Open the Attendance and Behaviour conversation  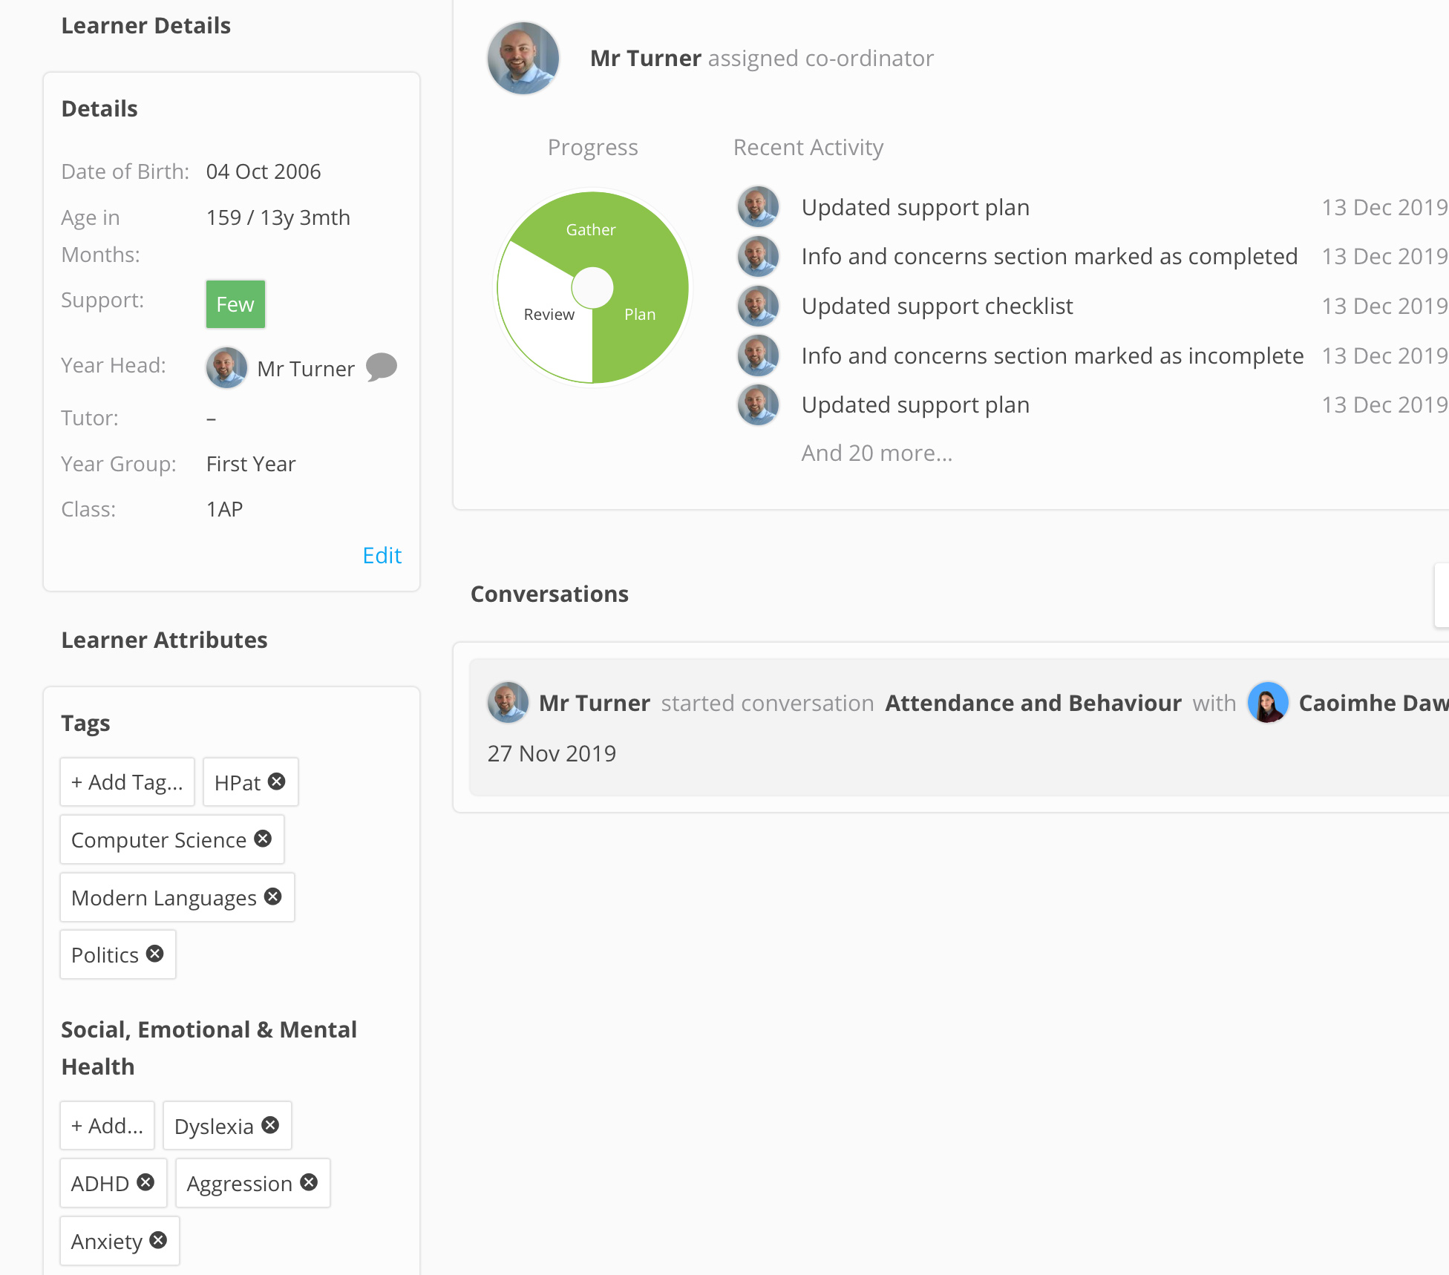tap(1033, 703)
